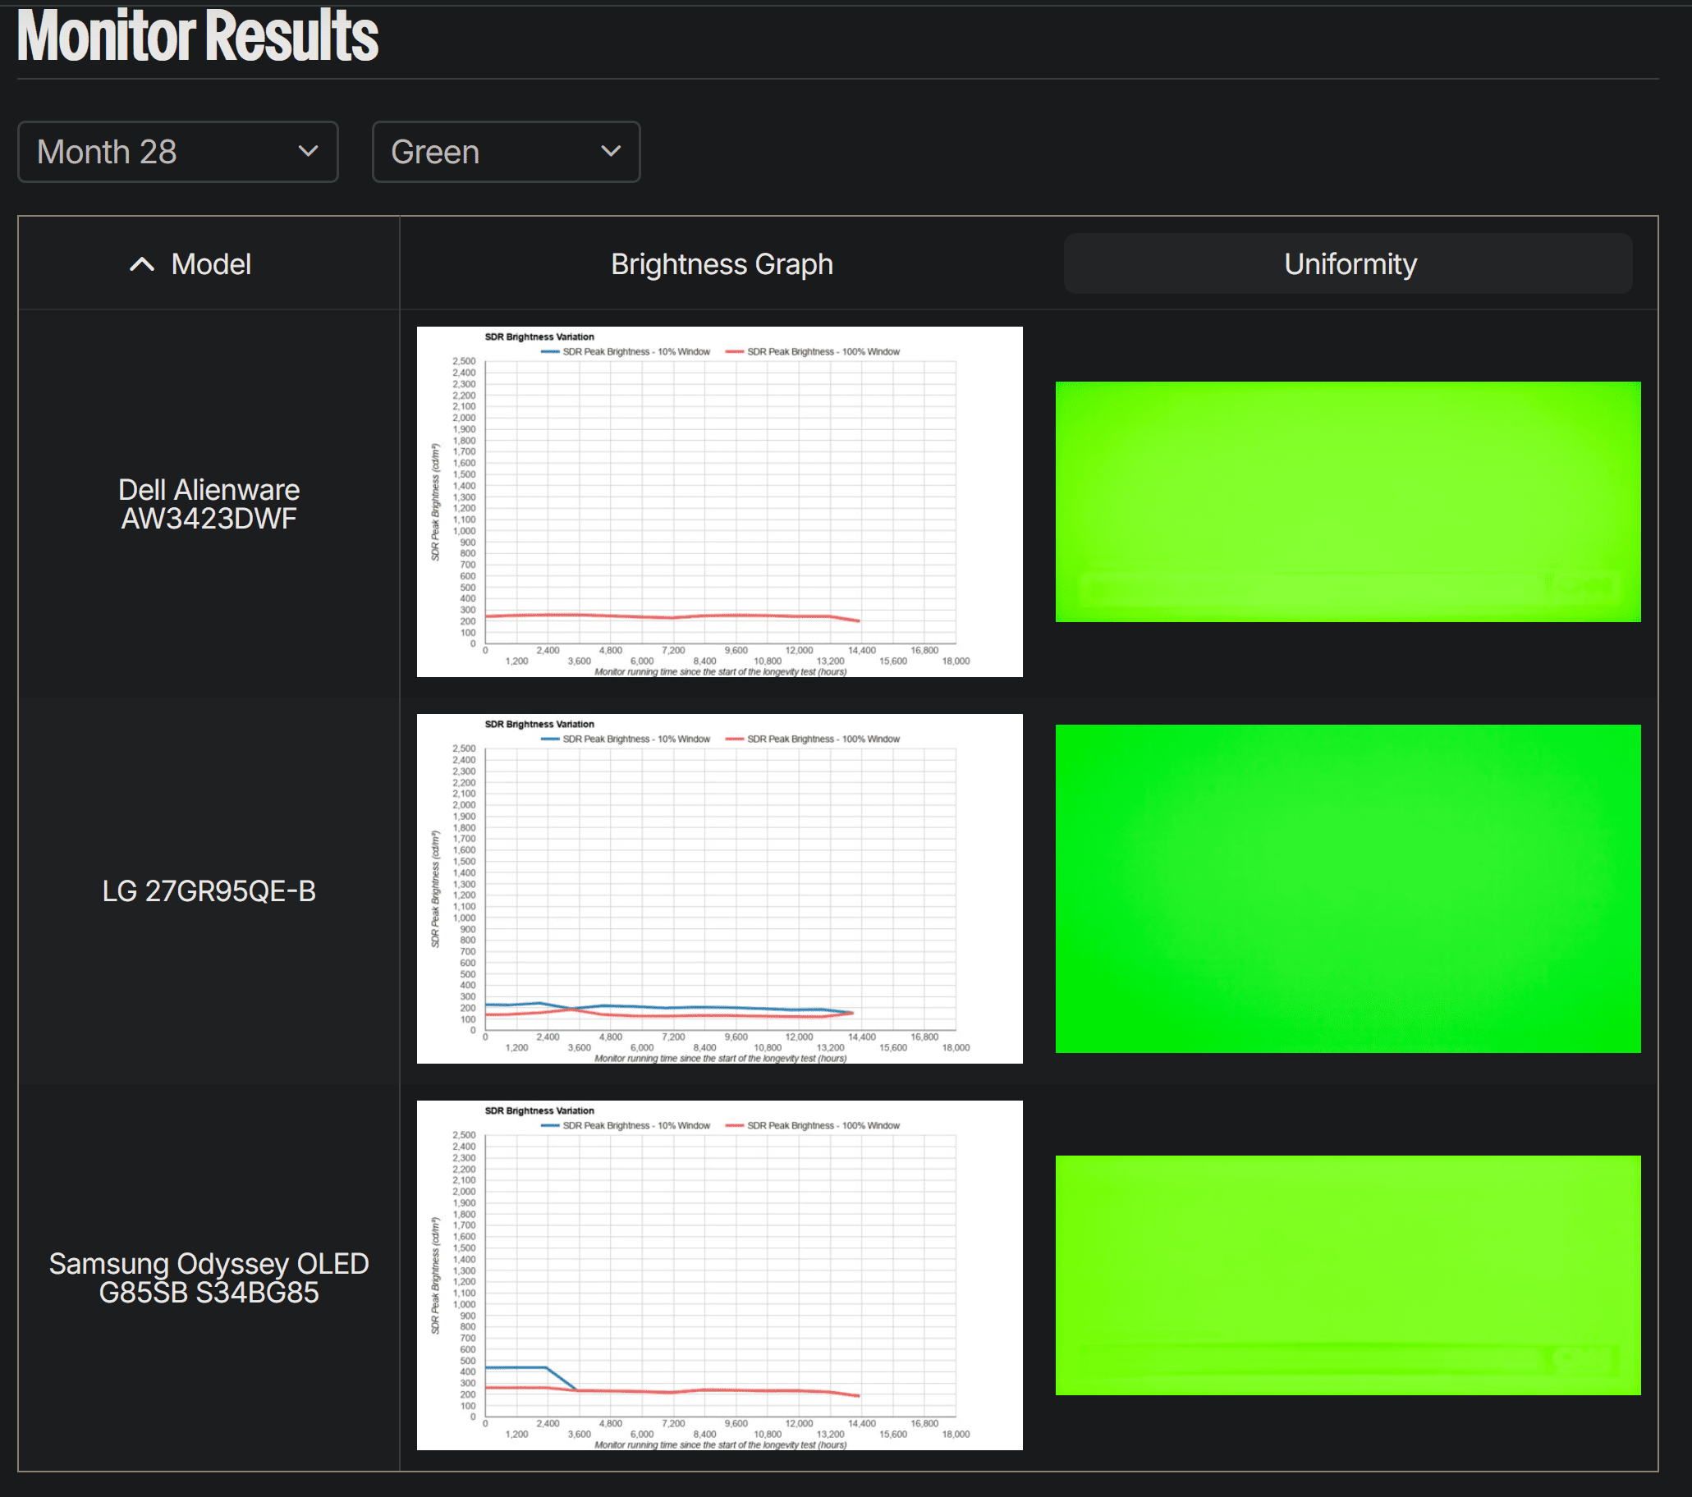
Task: Open Dell Alienware AW3423DWF brightness graph
Action: point(719,501)
